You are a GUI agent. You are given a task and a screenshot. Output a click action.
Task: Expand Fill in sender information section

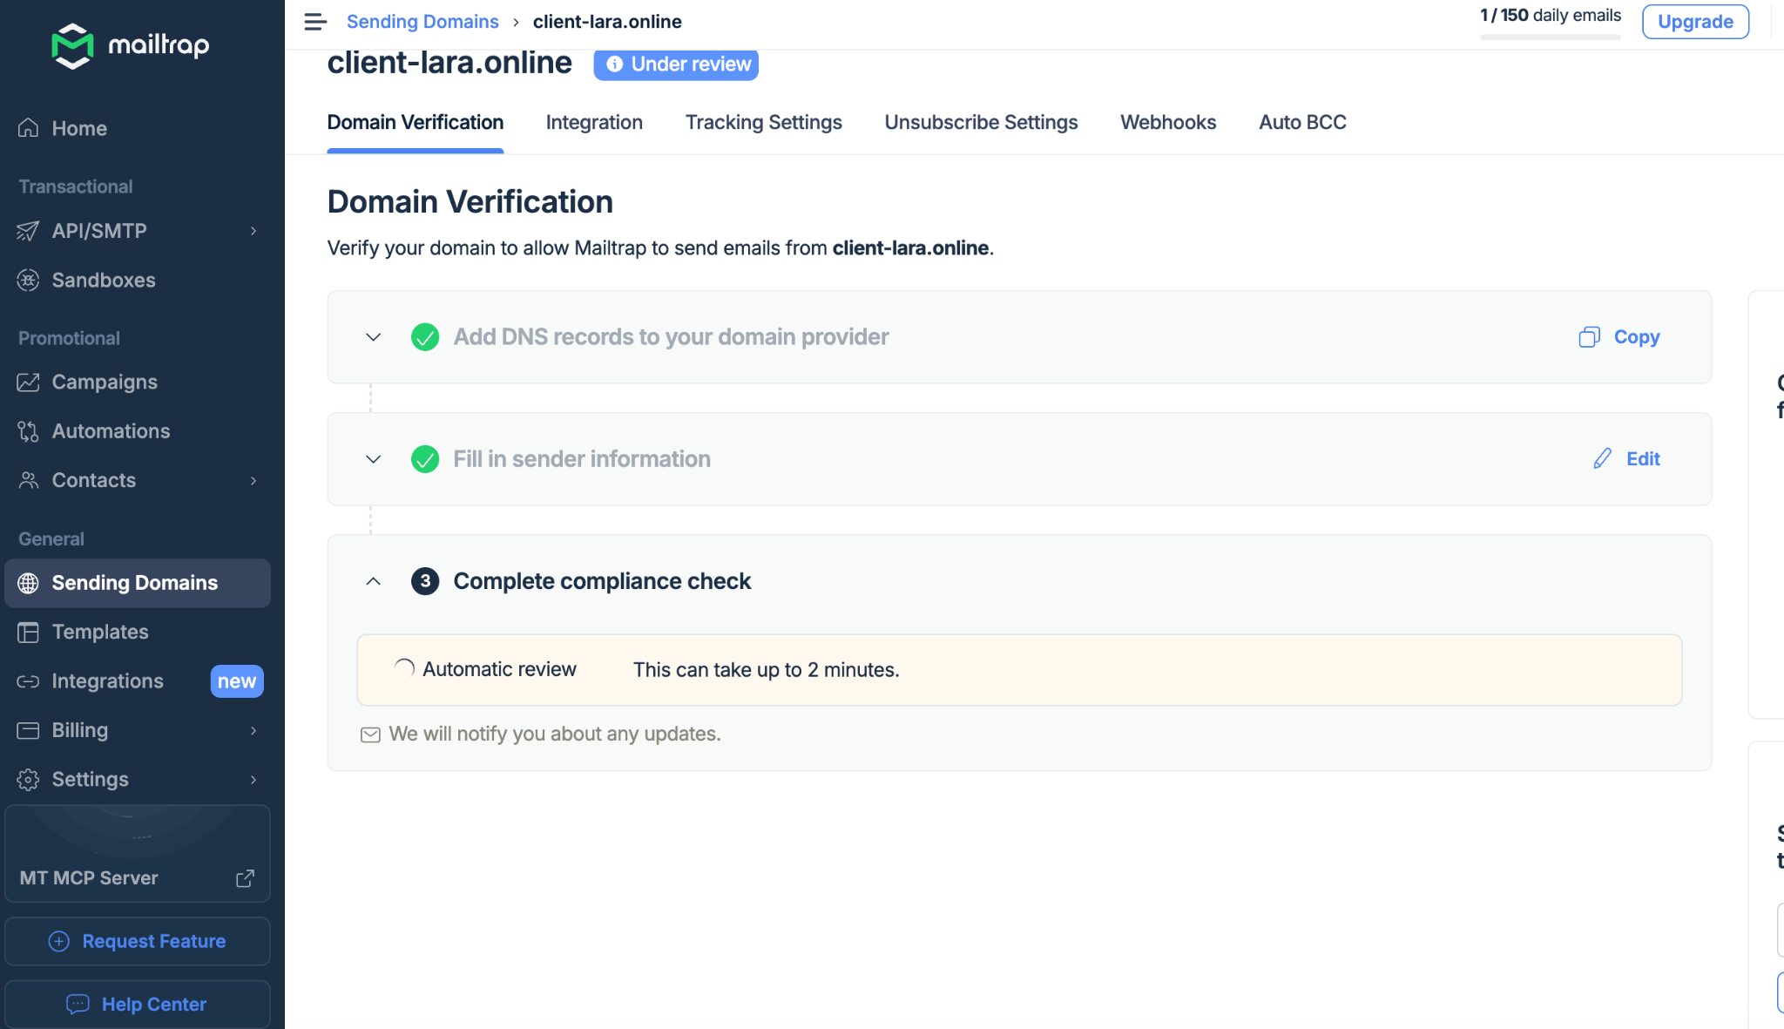point(373,459)
